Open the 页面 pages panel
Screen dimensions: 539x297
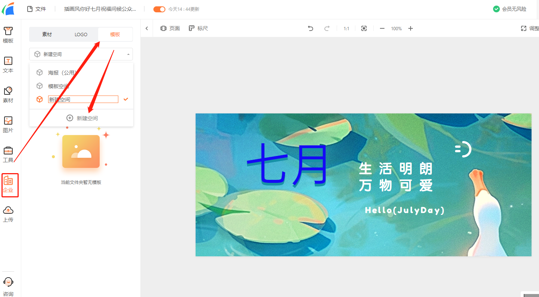(x=170, y=28)
